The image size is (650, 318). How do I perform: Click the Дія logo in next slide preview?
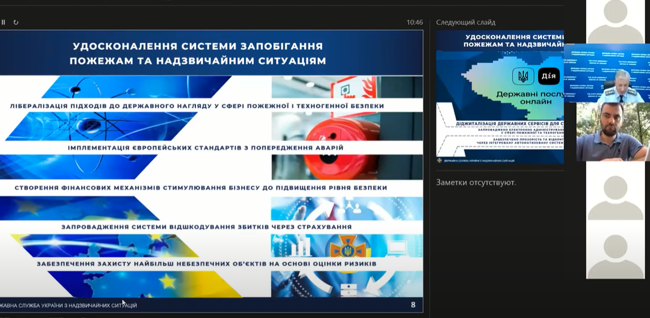[x=549, y=76]
